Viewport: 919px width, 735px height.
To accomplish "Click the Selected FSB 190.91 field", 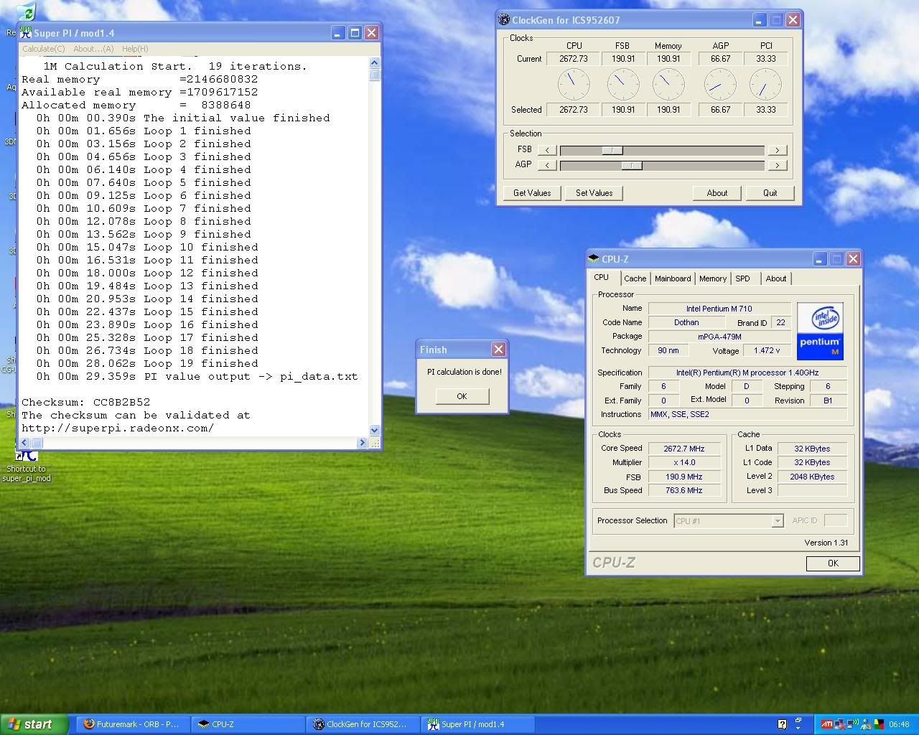I will [622, 110].
